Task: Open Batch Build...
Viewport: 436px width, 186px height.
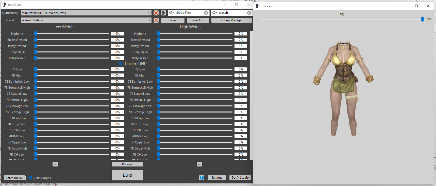Action: pyautogui.click(x=14, y=178)
